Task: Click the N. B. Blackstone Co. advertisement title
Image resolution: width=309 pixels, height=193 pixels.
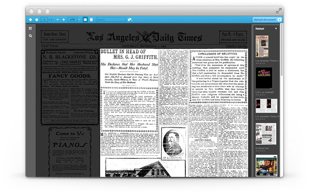Action: [70, 57]
